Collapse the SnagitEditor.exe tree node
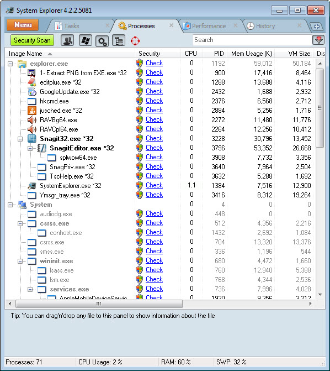This screenshot has width=330, height=371. point(30,148)
